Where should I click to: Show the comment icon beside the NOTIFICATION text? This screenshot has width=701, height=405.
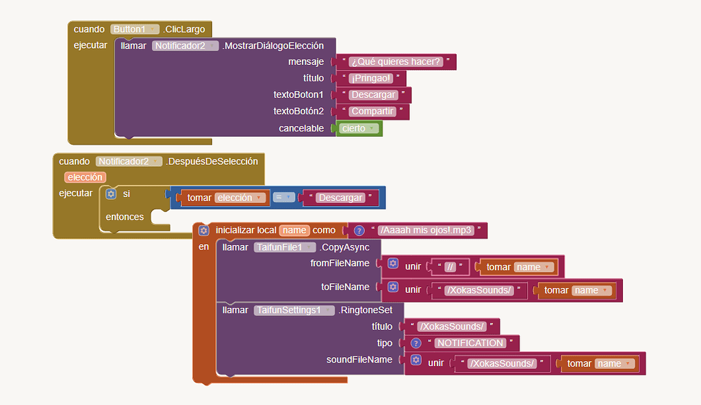point(416,343)
